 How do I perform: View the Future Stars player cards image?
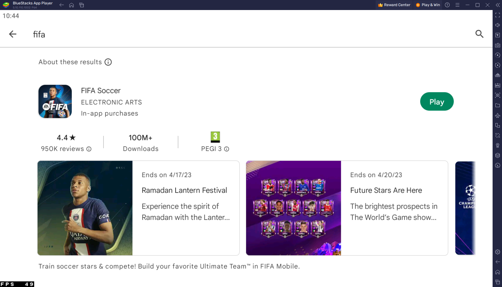coord(293,208)
